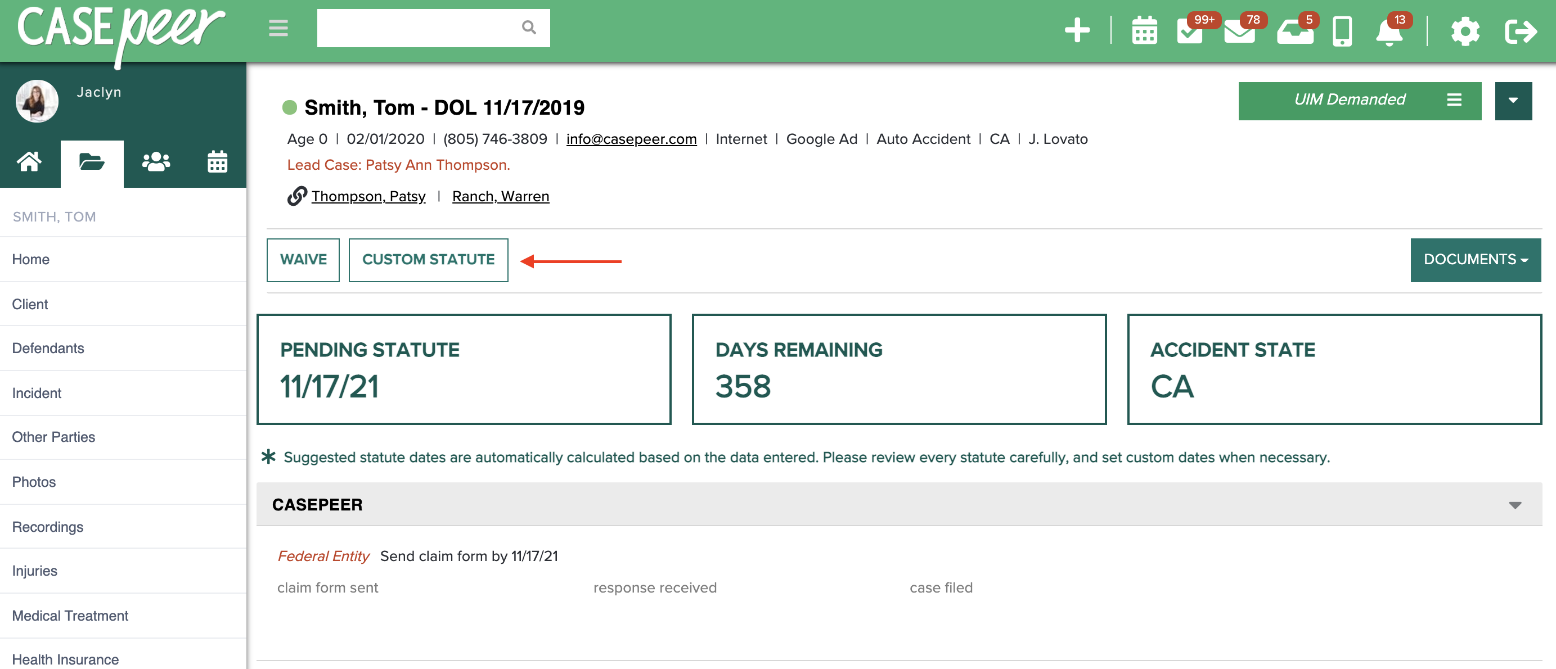The height and width of the screenshot is (669, 1556).
Task: Open Medical Treatment in the sidebar
Action: pyautogui.click(x=123, y=615)
